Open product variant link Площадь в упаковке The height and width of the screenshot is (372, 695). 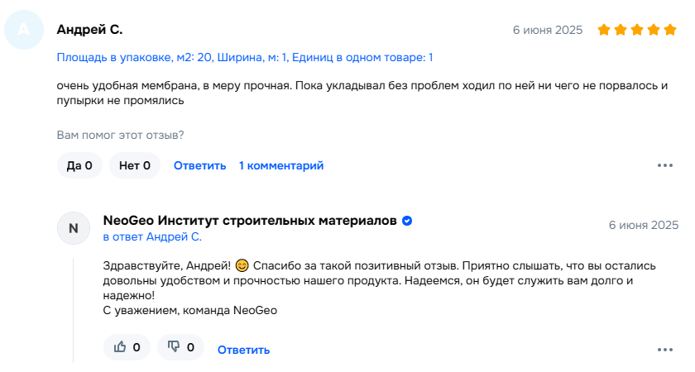coord(245,58)
